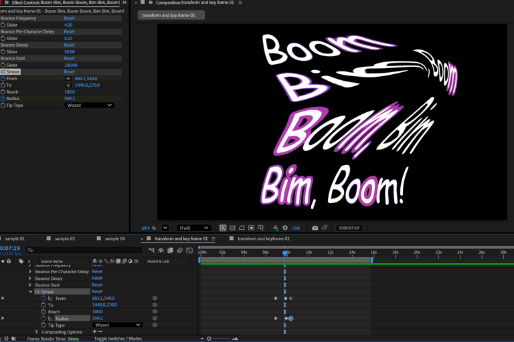Expand Bounce Start in timeline
This screenshot has width=514, height=342.
(30, 285)
